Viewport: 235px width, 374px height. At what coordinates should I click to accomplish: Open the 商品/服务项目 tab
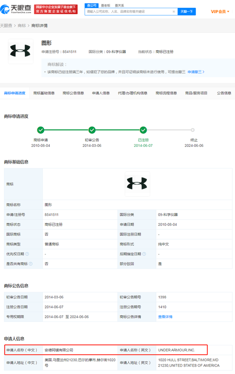click(x=196, y=93)
